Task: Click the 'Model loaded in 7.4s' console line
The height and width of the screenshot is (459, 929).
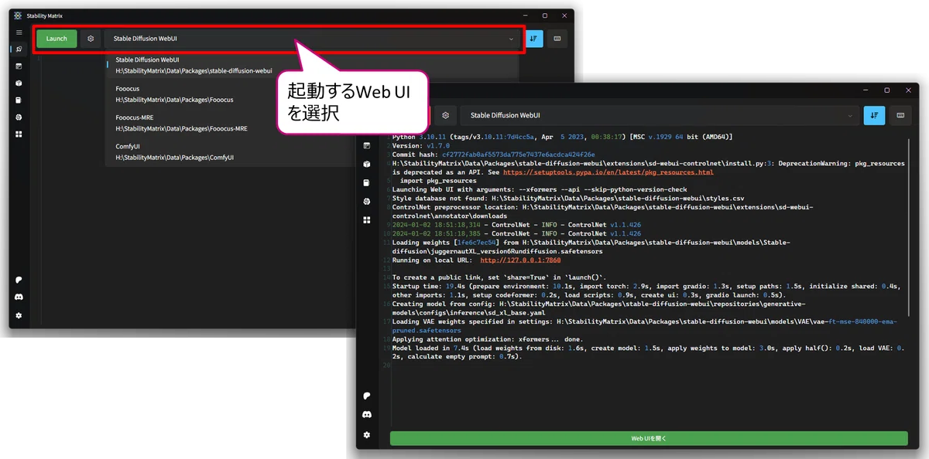Action: click(x=649, y=352)
